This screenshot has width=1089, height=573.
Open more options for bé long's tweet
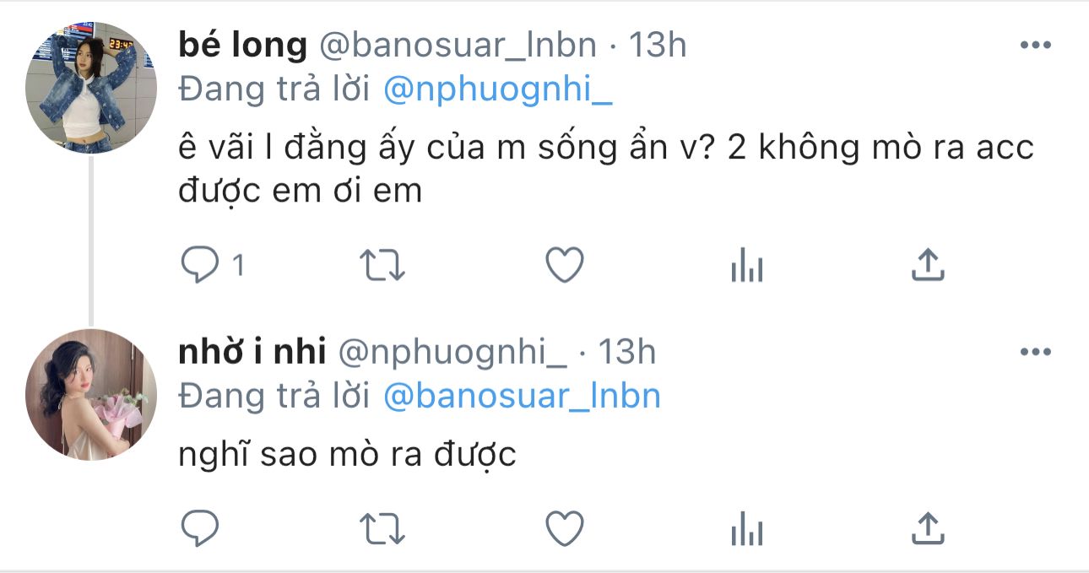pos(1035,46)
